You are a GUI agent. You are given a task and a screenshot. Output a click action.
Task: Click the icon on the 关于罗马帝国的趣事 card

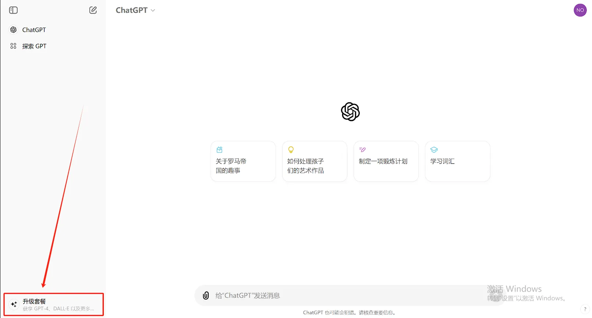point(220,150)
